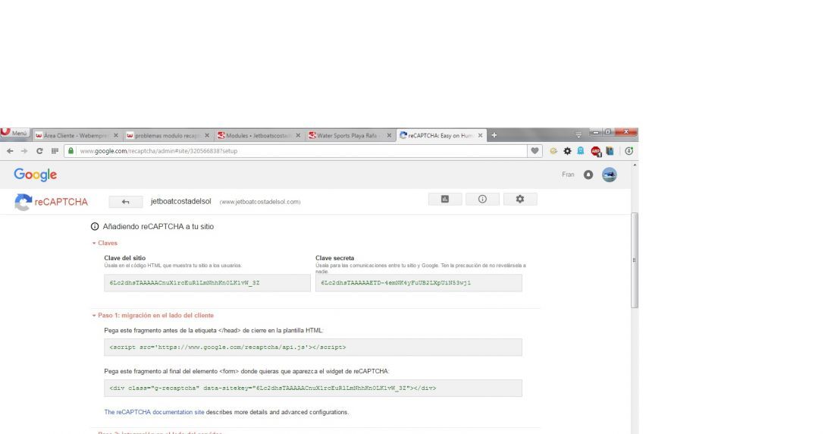Viewport: 834px width, 434px height.
Task: Open the site settings gear button
Action: pyautogui.click(x=520, y=199)
